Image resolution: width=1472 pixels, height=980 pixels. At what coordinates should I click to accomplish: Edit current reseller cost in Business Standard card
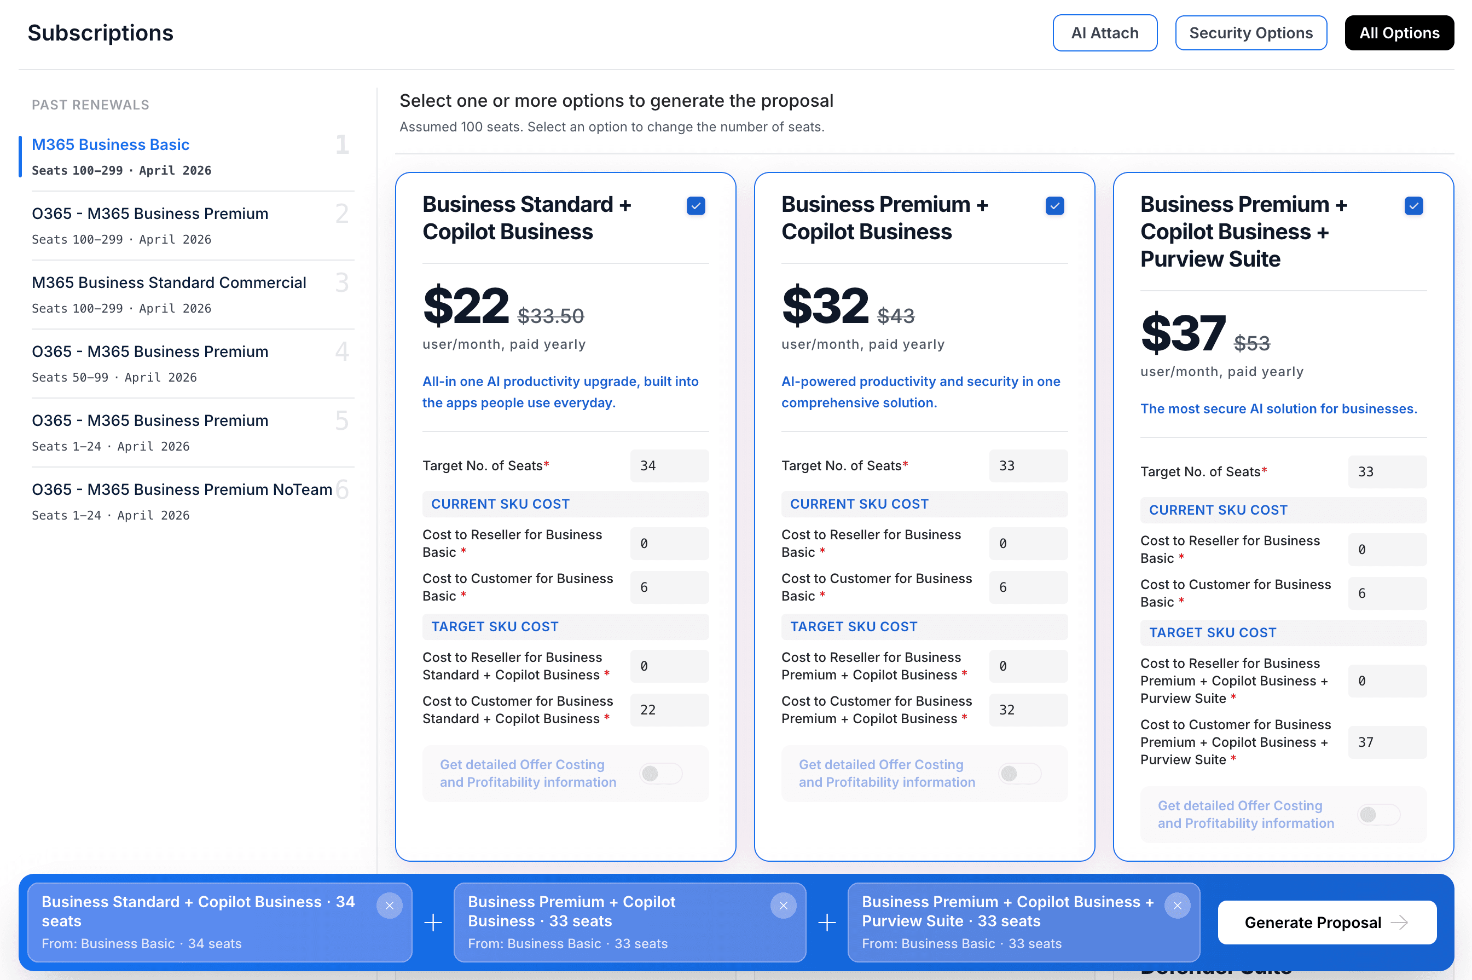pyautogui.click(x=669, y=544)
